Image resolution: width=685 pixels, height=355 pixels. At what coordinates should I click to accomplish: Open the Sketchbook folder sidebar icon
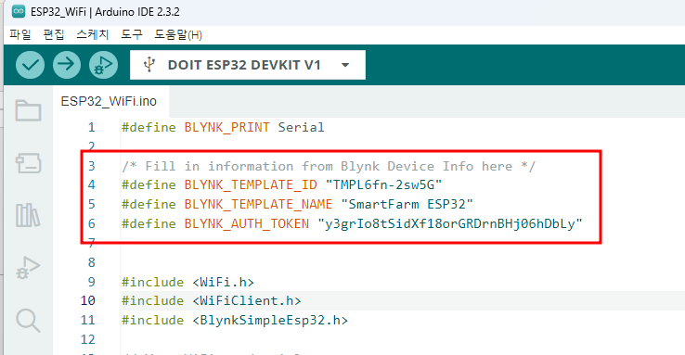coord(29,110)
